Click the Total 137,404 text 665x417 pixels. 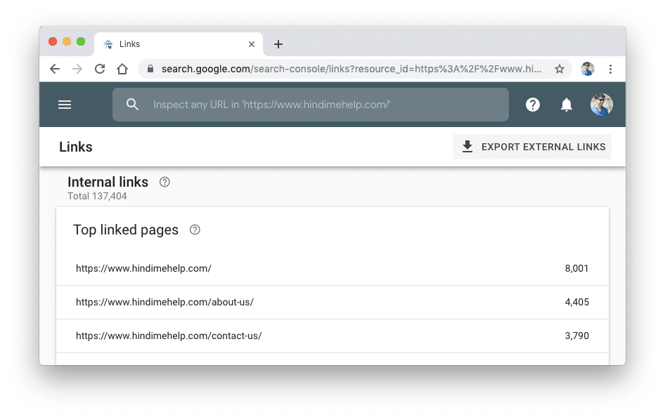tap(97, 196)
